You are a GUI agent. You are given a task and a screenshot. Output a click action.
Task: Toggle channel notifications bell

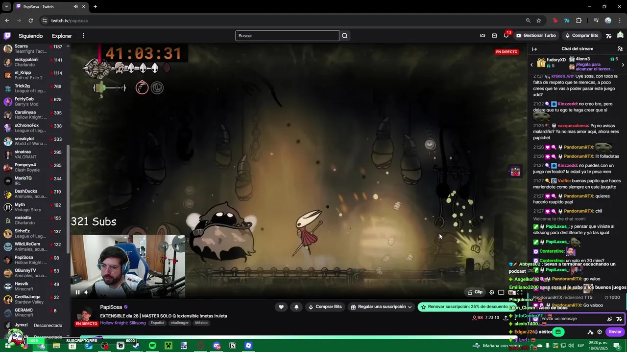tap(296, 307)
